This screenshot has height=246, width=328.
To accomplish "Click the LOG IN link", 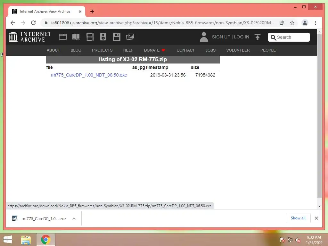I will pyautogui.click(x=242, y=37).
